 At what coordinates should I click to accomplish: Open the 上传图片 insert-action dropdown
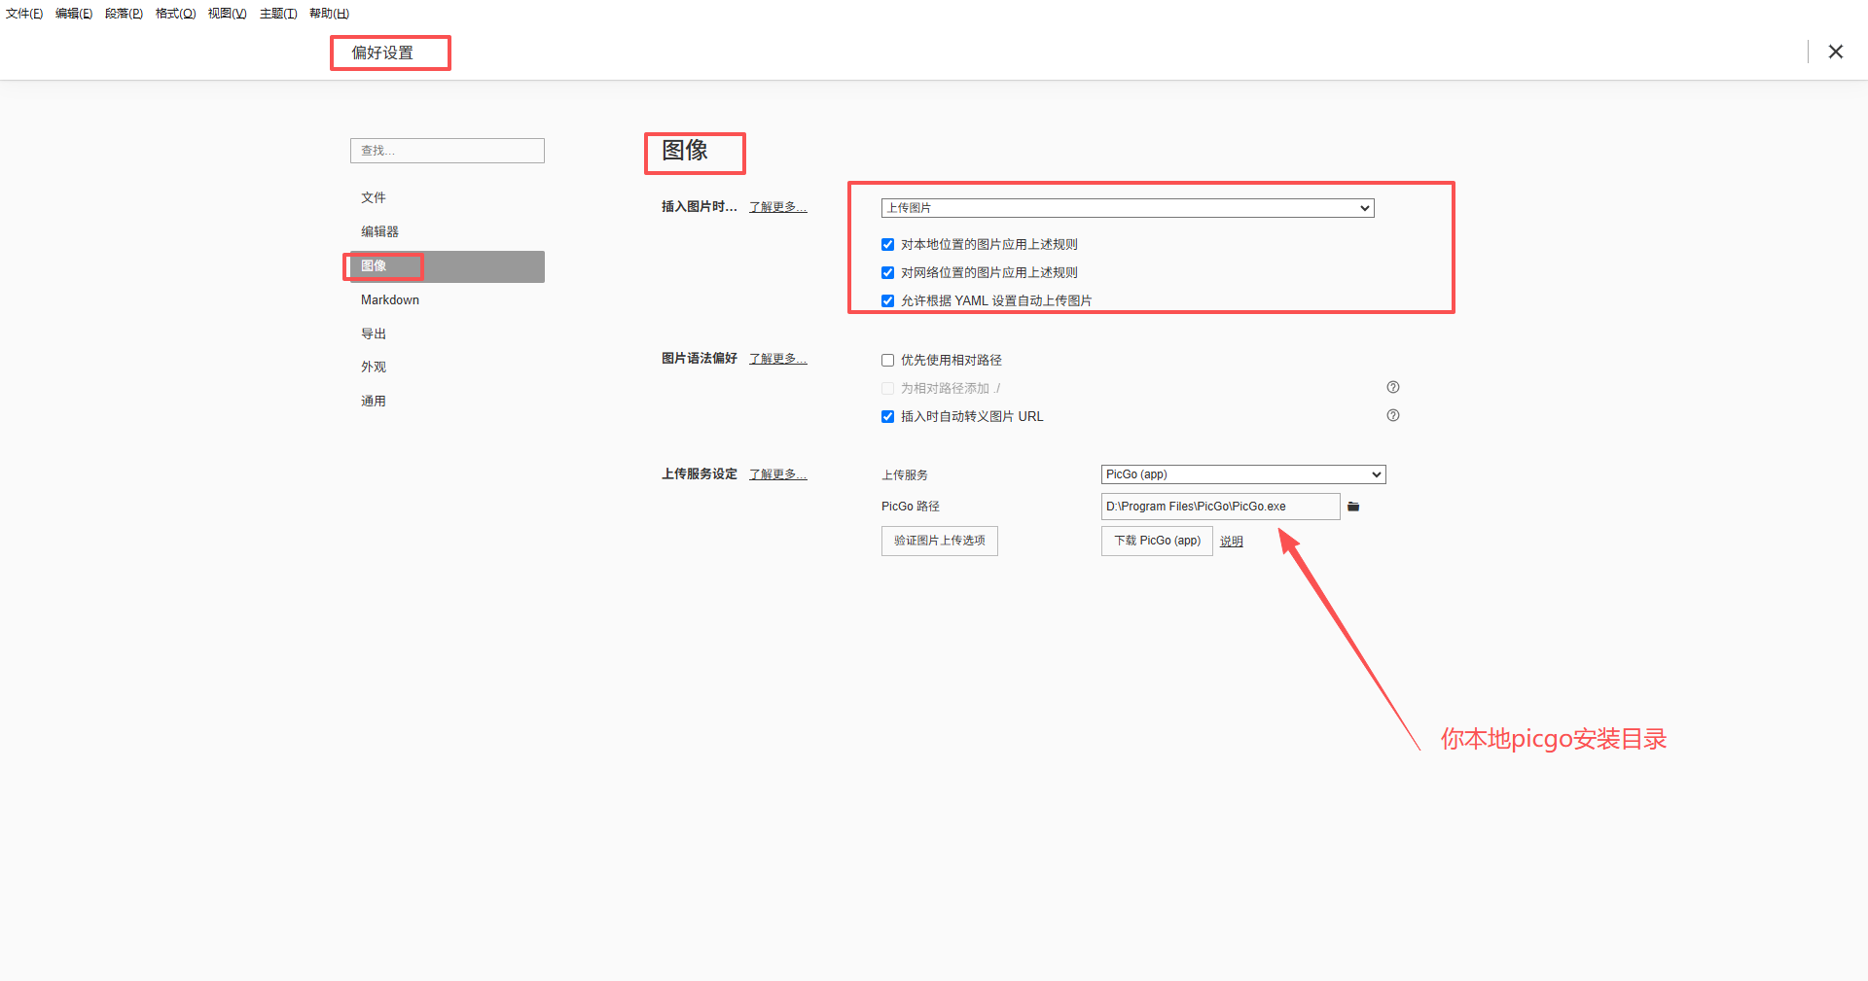click(1128, 208)
